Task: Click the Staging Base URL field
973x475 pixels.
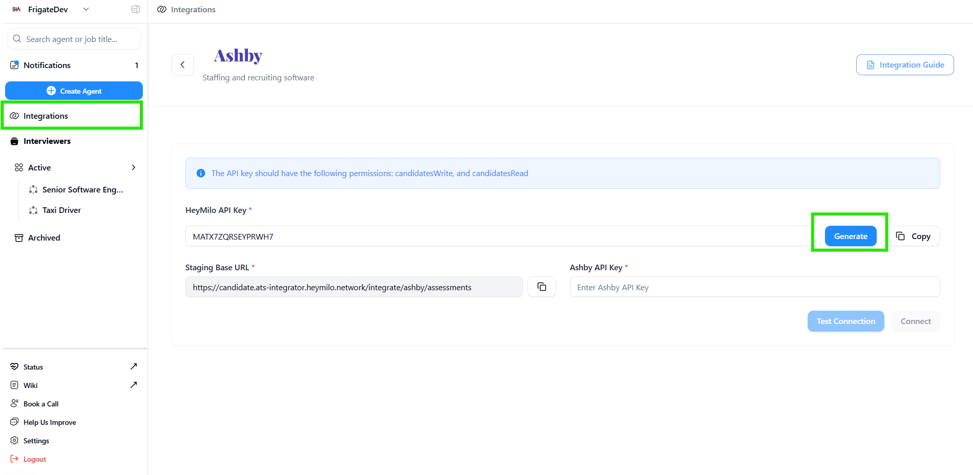Action: 354,287
